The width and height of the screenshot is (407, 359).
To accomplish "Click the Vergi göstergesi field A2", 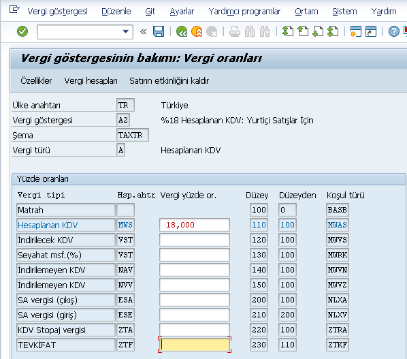I will pyautogui.click(x=123, y=120).
